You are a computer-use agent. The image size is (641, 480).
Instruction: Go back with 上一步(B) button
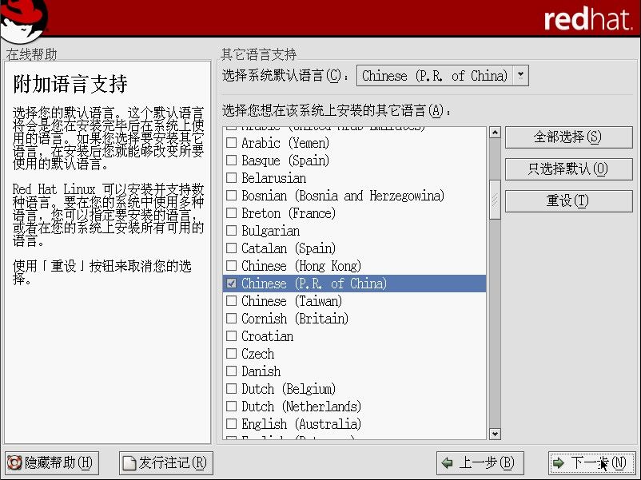(x=480, y=463)
